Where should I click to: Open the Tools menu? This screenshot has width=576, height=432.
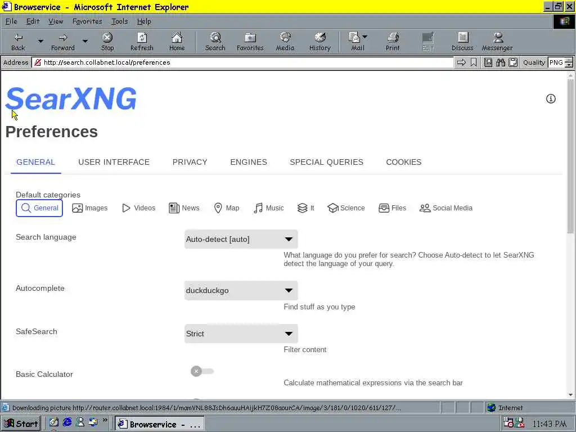[120, 21]
